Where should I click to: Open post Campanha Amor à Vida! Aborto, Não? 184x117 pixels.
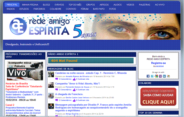(77, 84)
